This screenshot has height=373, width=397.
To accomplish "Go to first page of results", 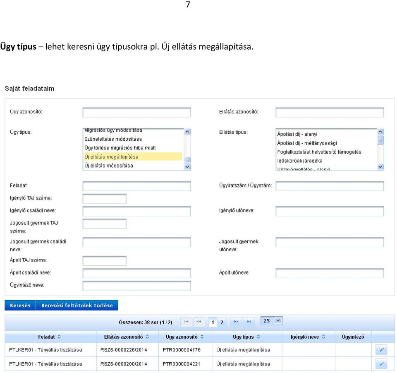I will (x=186, y=322).
